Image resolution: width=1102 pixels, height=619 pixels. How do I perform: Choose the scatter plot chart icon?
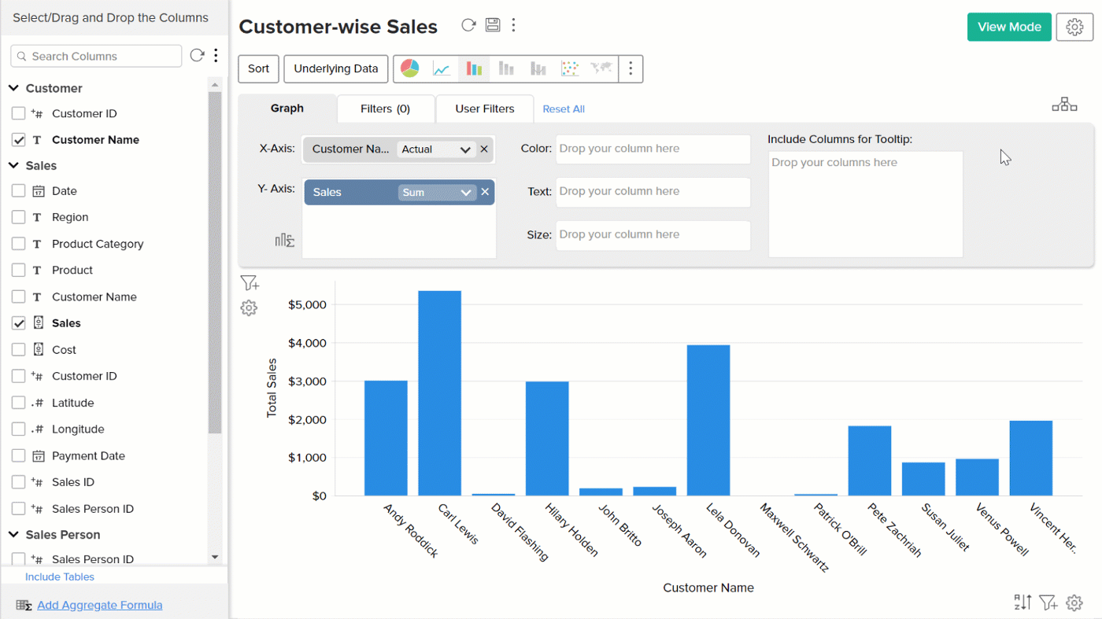[570, 69]
